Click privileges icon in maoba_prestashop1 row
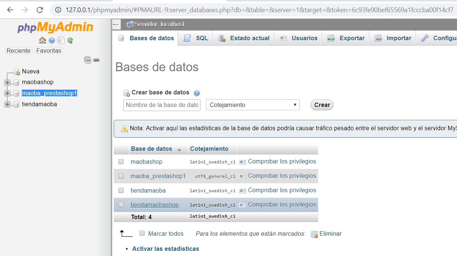 click(243, 176)
